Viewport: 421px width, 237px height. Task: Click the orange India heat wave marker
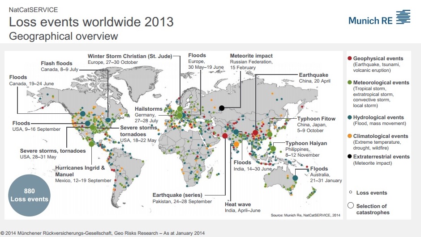tap(236, 145)
